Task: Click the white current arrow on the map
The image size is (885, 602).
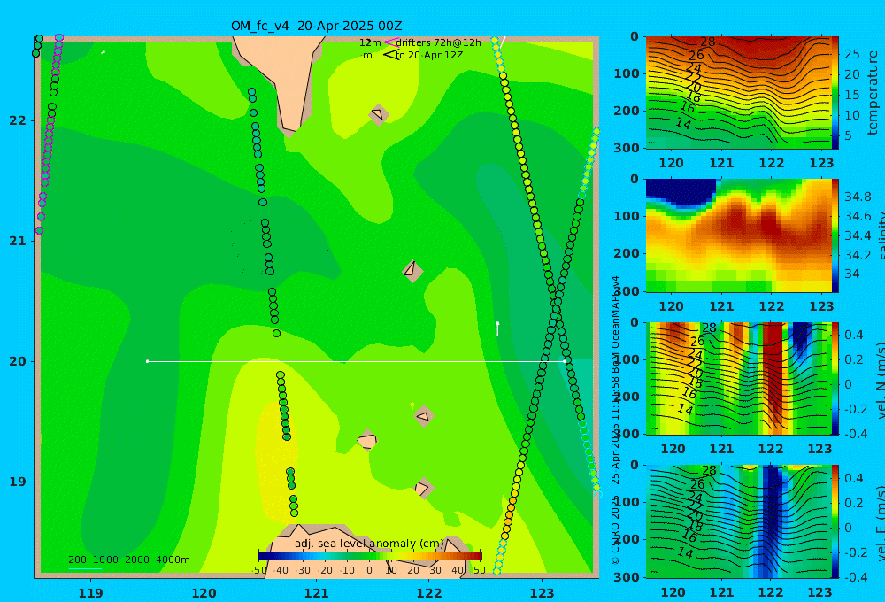Action: [497, 328]
